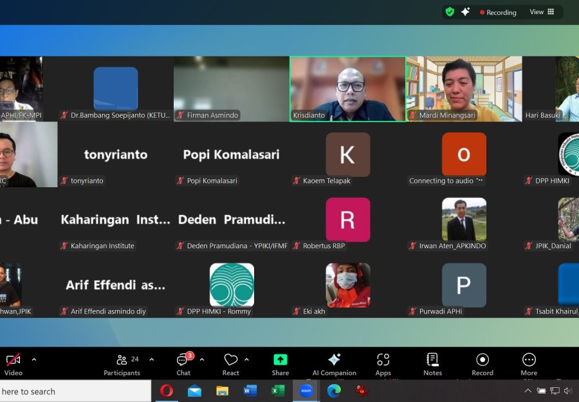
Task: Click the network icon in the system tray
Action: coord(555,390)
